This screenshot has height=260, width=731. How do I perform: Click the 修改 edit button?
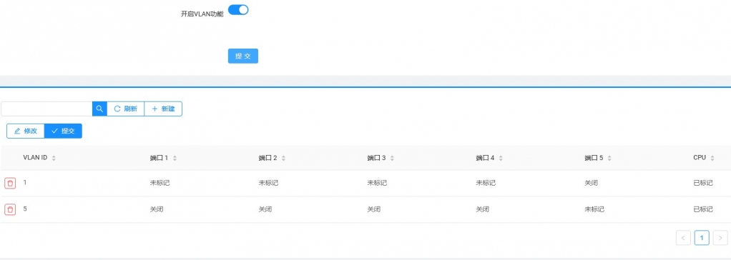click(x=26, y=131)
